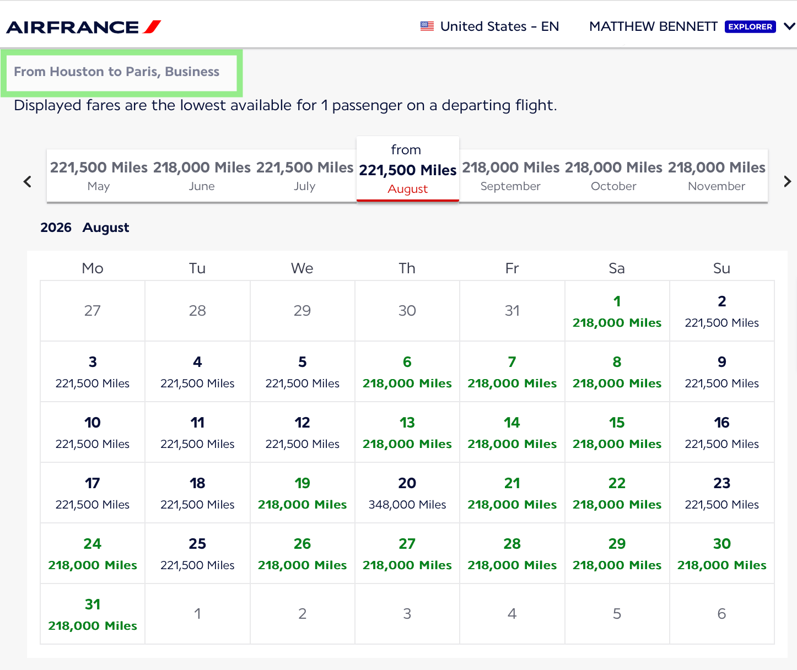Select August 26 lowest fare date

coord(303,553)
